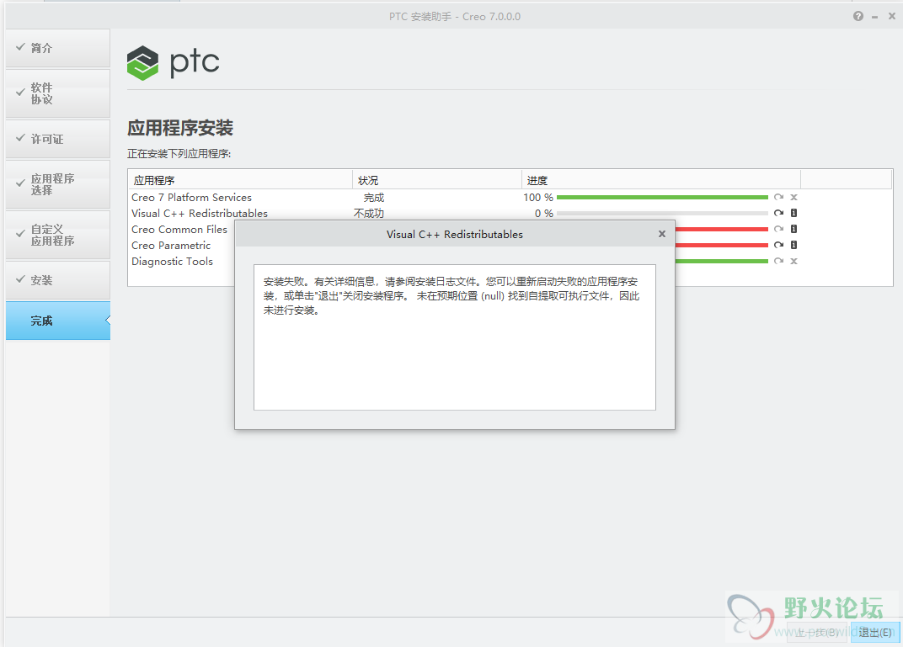This screenshot has height=647, width=903.
Task: Select the Creo 7 Platform Services row name
Action: click(x=191, y=197)
